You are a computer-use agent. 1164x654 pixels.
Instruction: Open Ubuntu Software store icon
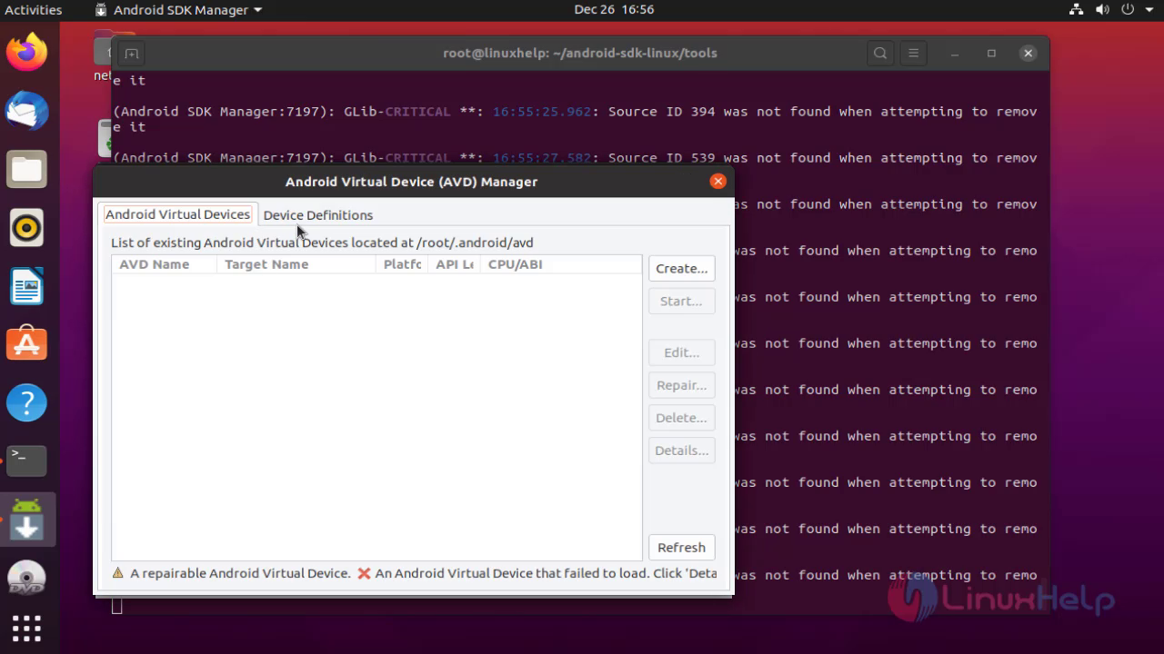[27, 344]
